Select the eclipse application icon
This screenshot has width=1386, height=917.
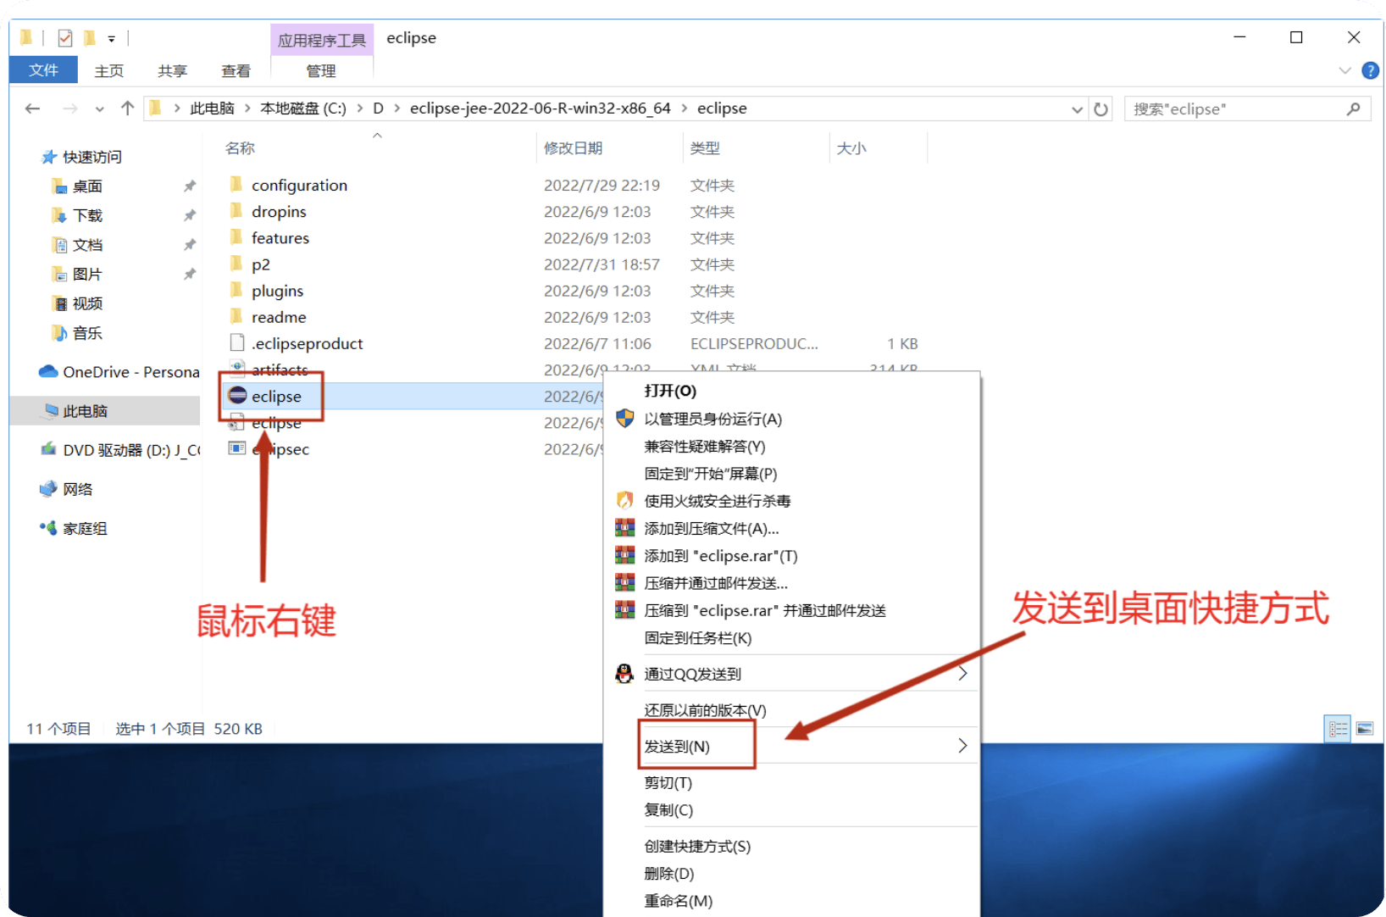coord(237,395)
